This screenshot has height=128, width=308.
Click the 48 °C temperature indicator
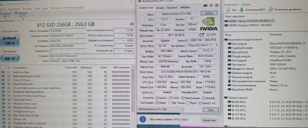point(10,58)
